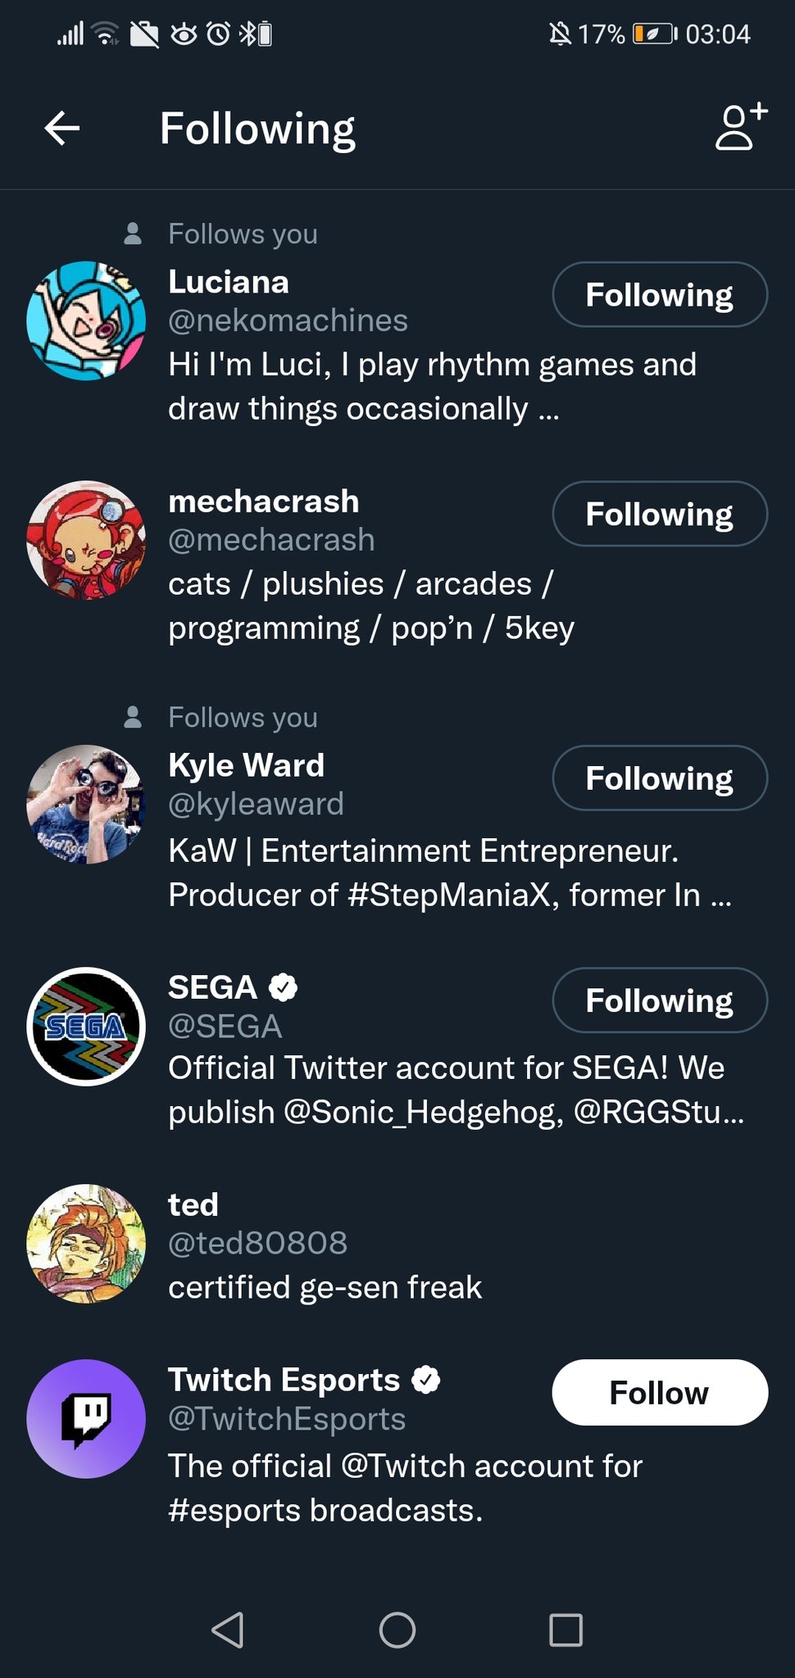Open recent apps square button
795x1678 pixels.
566,1630
